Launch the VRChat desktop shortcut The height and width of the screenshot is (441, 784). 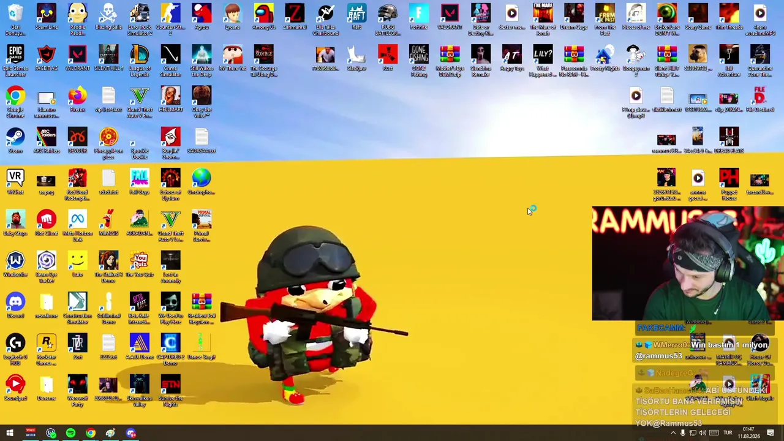pyautogui.click(x=15, y=181)
